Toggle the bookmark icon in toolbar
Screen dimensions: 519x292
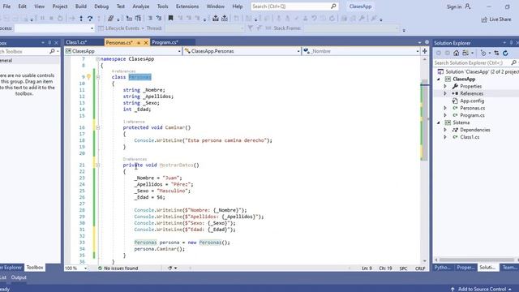click(171, 18)
